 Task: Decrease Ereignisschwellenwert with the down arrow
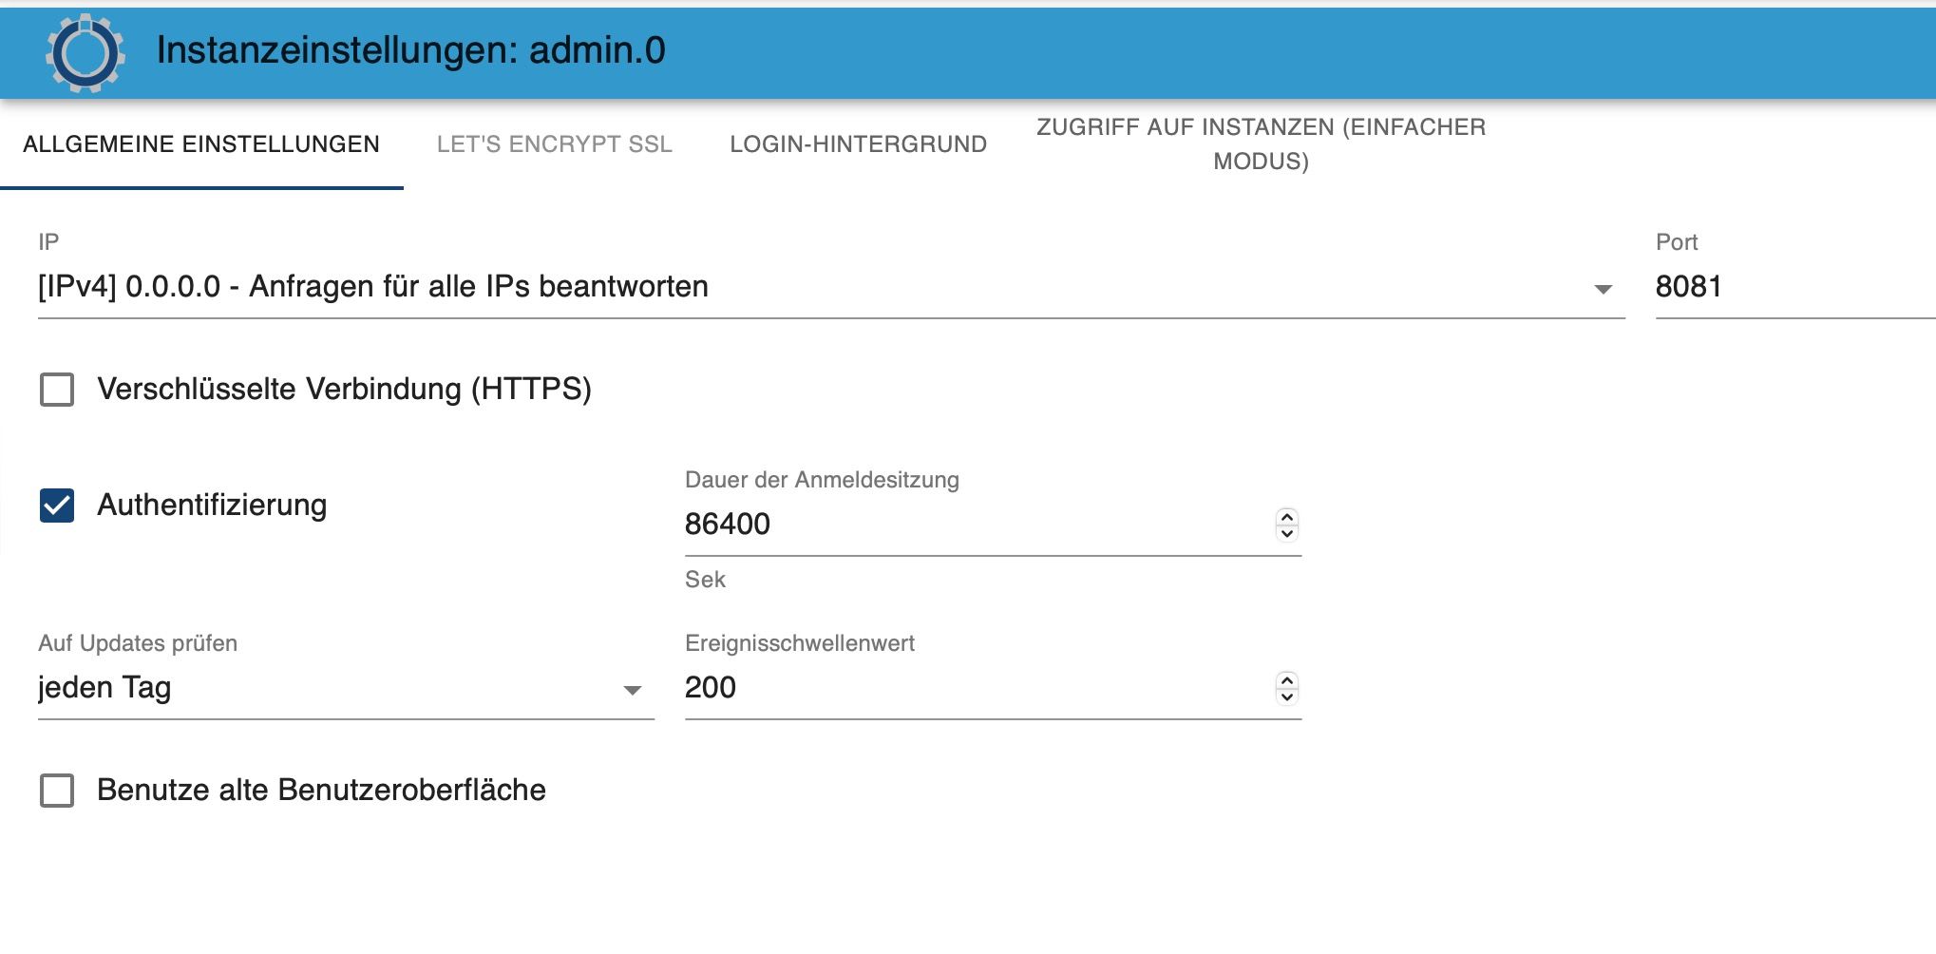pos(1287,696)
